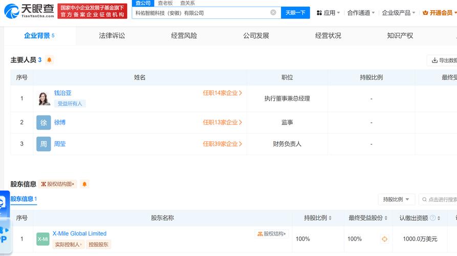Sort by 持股比例 column arrows
The width and height of the screenshot is (457, 256).
[x=330, y=218]
